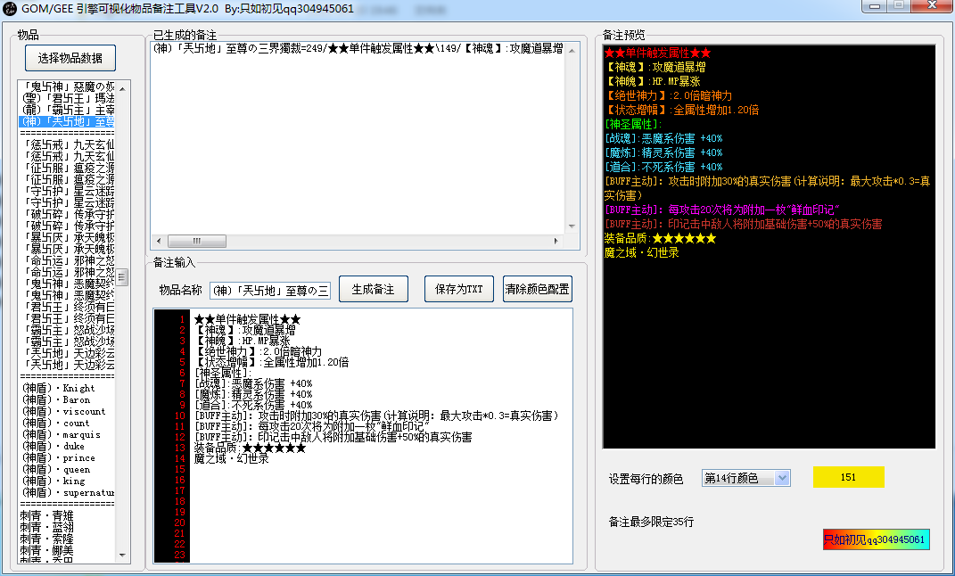Click editor line 【神魄】:HP.MP暴涨
This screenshot has height=576, width=955.
[x=243, y=341]
